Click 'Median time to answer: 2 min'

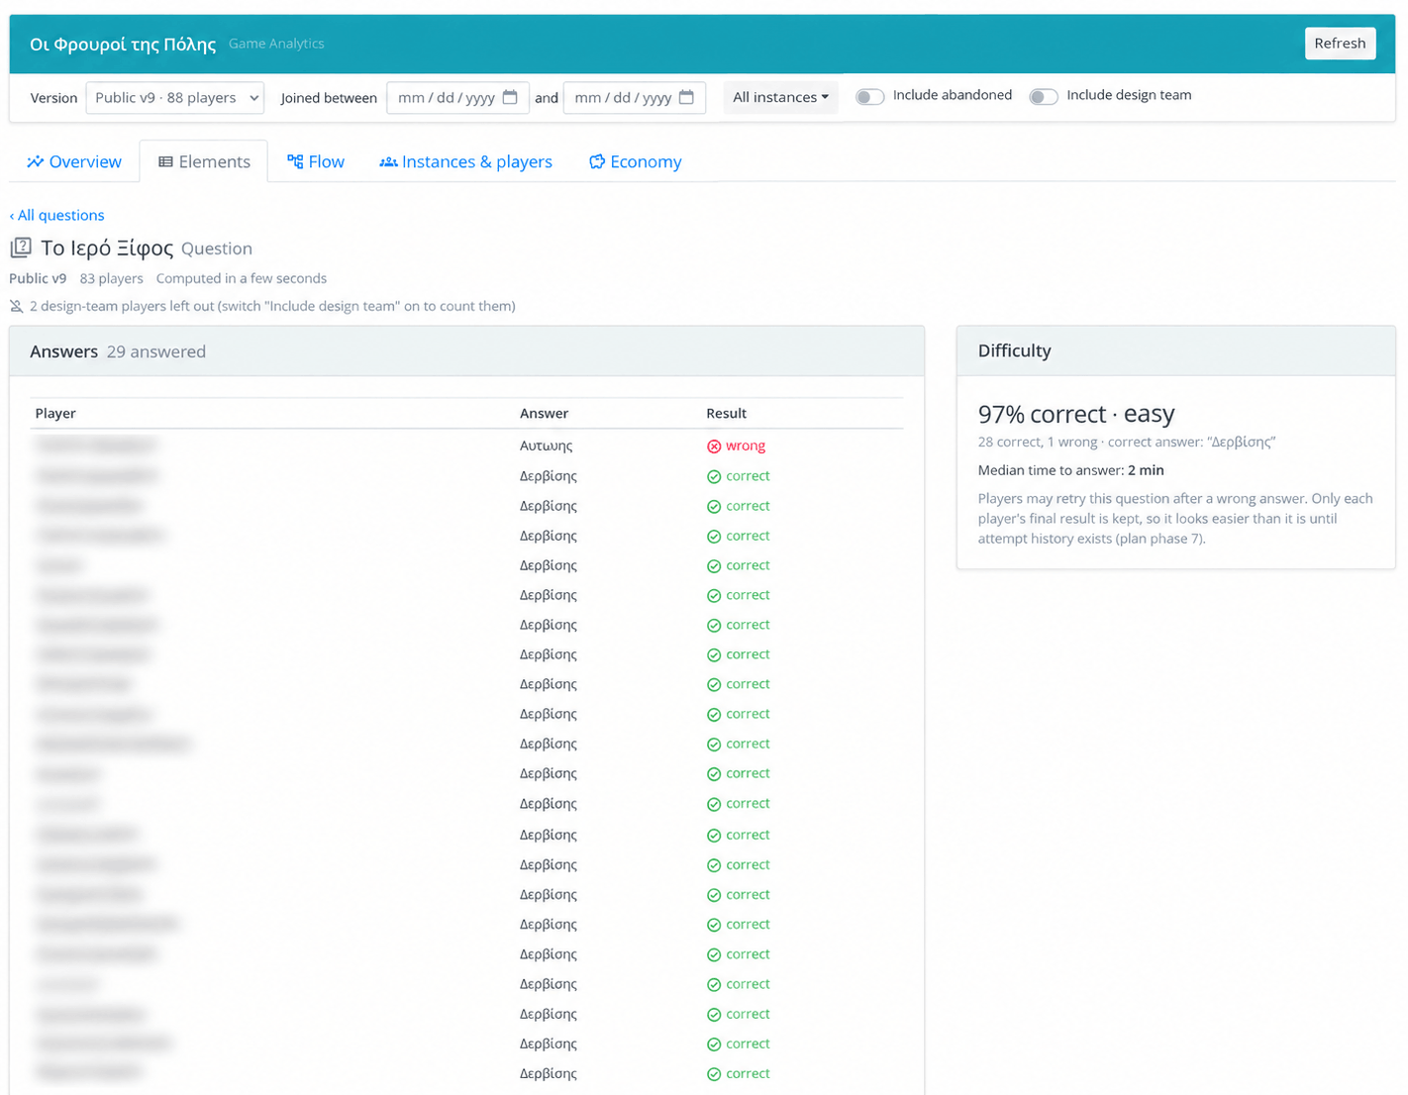tap(1070, 470)
